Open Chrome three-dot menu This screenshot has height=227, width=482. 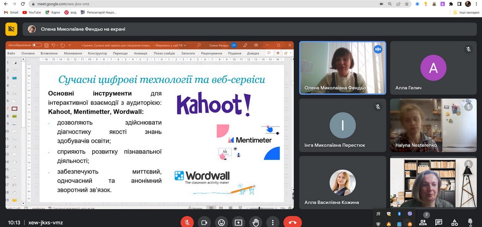point(477,4)
